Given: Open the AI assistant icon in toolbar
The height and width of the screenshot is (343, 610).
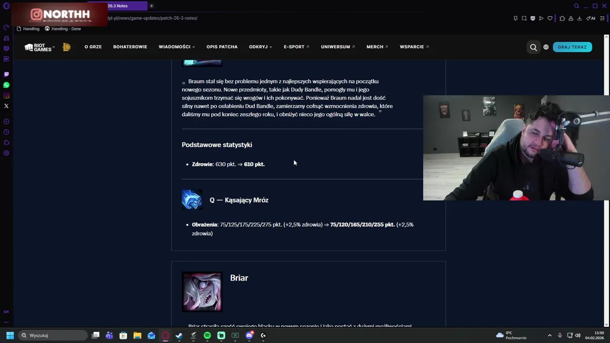Looking at the screenshot, I should [591, 18].
